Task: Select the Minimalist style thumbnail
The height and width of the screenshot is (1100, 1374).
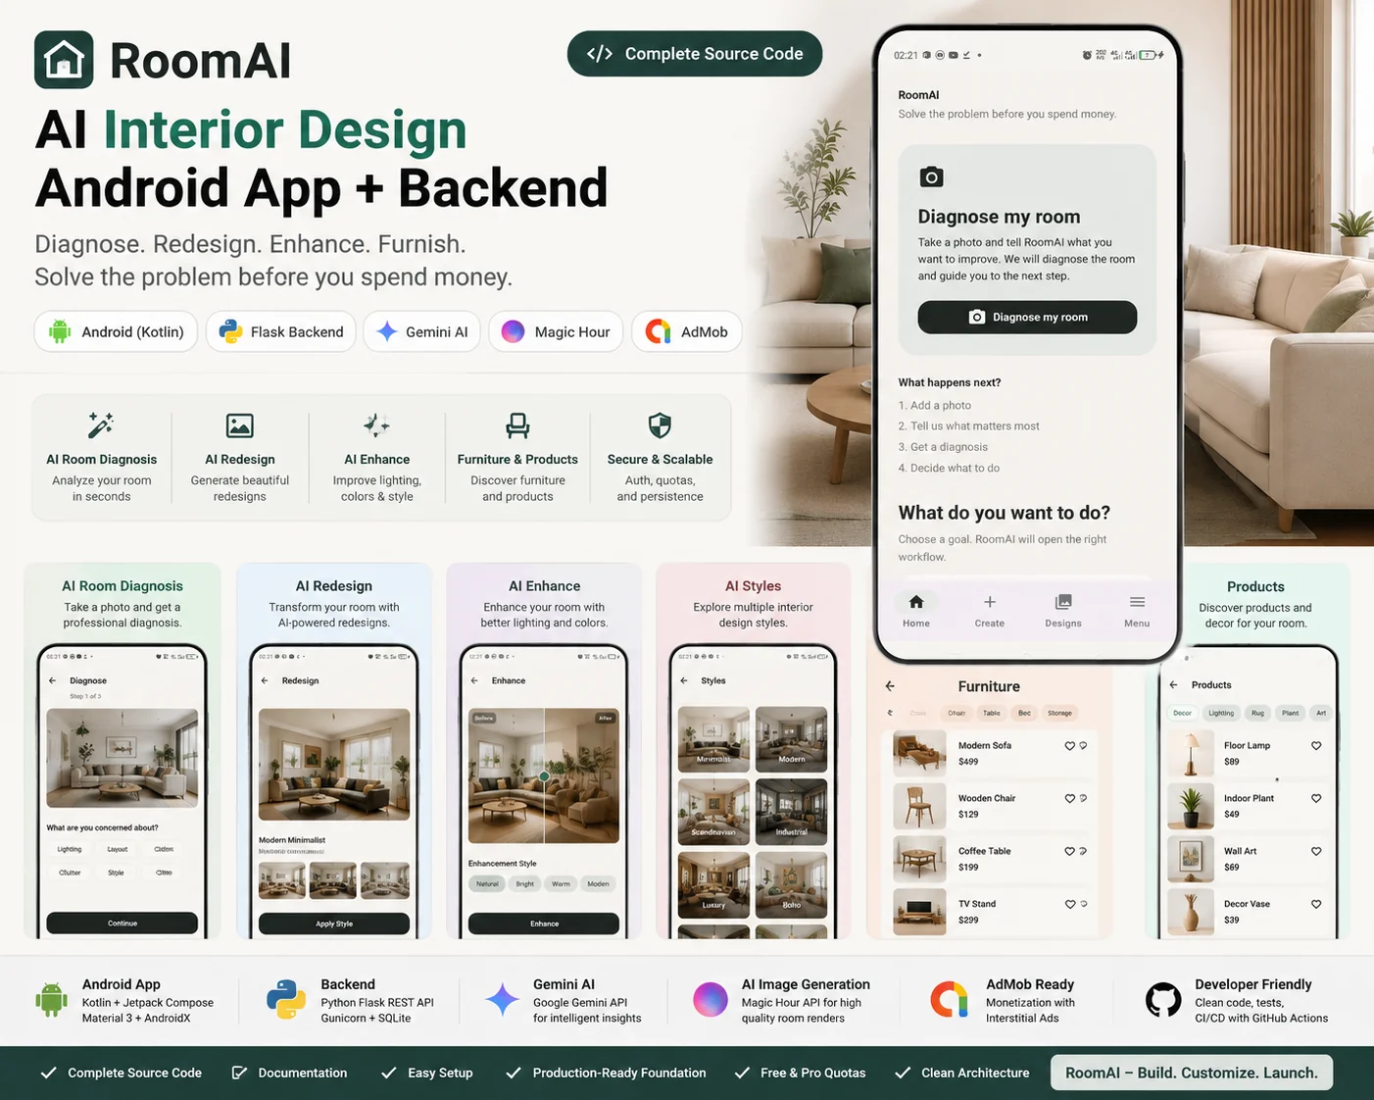Action: pyautogui.click(x=713, y=739)
